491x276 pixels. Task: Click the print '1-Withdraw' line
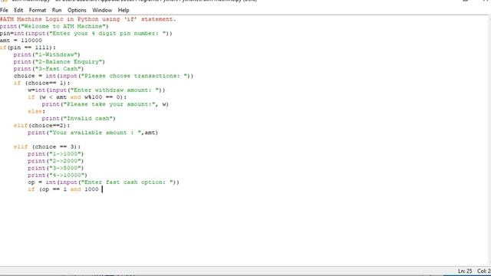point(47,54)
